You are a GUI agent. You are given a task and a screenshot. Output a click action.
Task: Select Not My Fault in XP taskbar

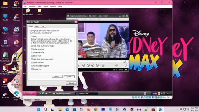(x=87, y=93)
